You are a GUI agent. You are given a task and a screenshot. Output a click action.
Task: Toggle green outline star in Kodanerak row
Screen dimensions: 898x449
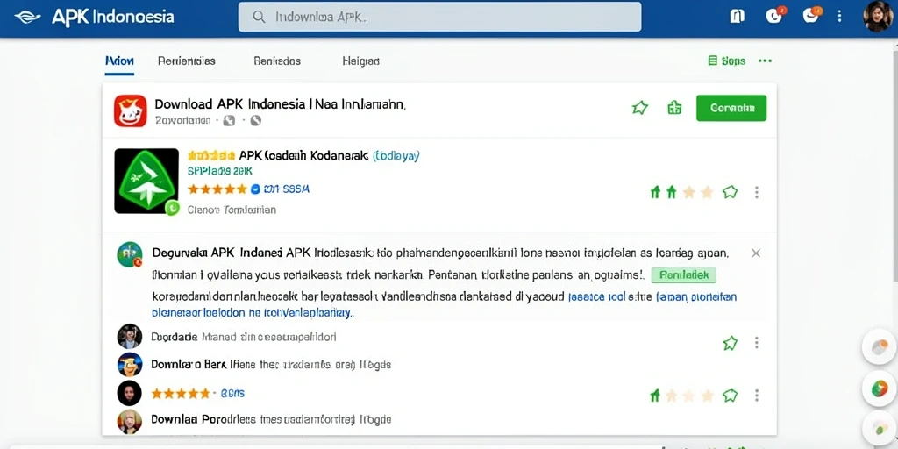point(730,192)
